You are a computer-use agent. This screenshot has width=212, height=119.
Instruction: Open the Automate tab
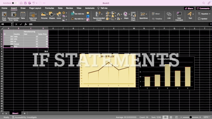pyautogui.click(x=90, y=8)
